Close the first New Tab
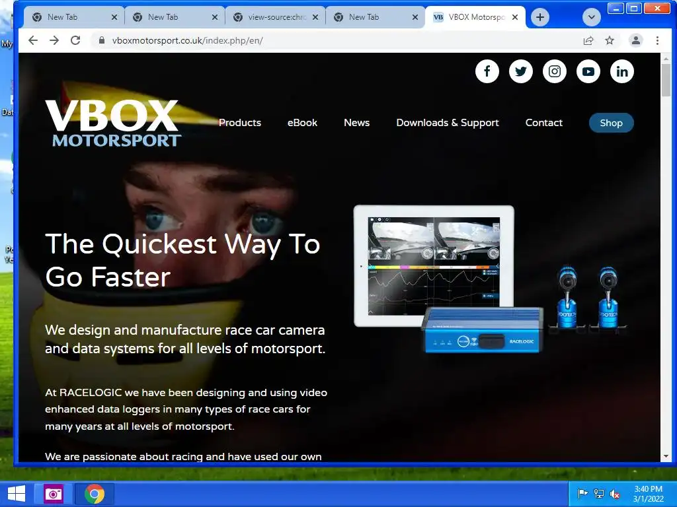Screen dimensions: 677x507 coord(114,17)
